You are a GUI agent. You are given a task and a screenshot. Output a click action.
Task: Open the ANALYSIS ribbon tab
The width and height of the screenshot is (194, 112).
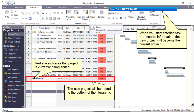pyautogui.click(x=78, y=8)
